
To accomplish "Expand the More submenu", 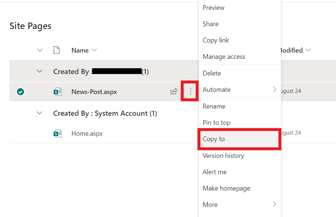I will (274, 205).
